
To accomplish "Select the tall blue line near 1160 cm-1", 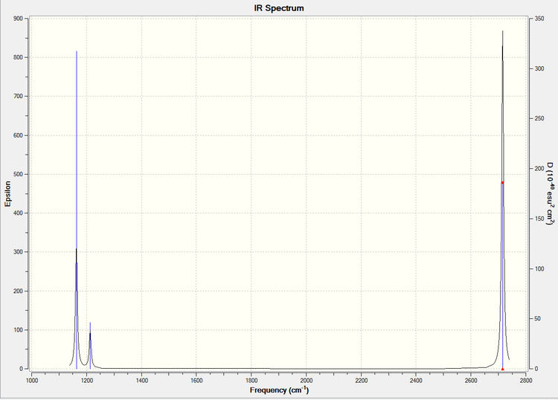I will [x=77, y=210].
